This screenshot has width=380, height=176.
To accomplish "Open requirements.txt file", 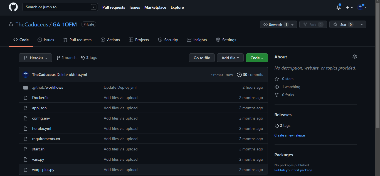I will click(x=46, y=139).
